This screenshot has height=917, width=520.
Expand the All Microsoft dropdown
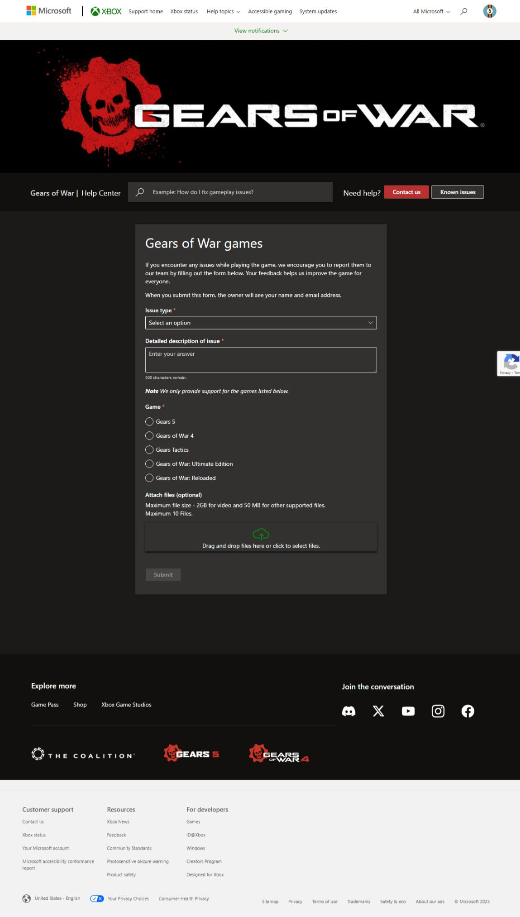[x=431, y=11]
